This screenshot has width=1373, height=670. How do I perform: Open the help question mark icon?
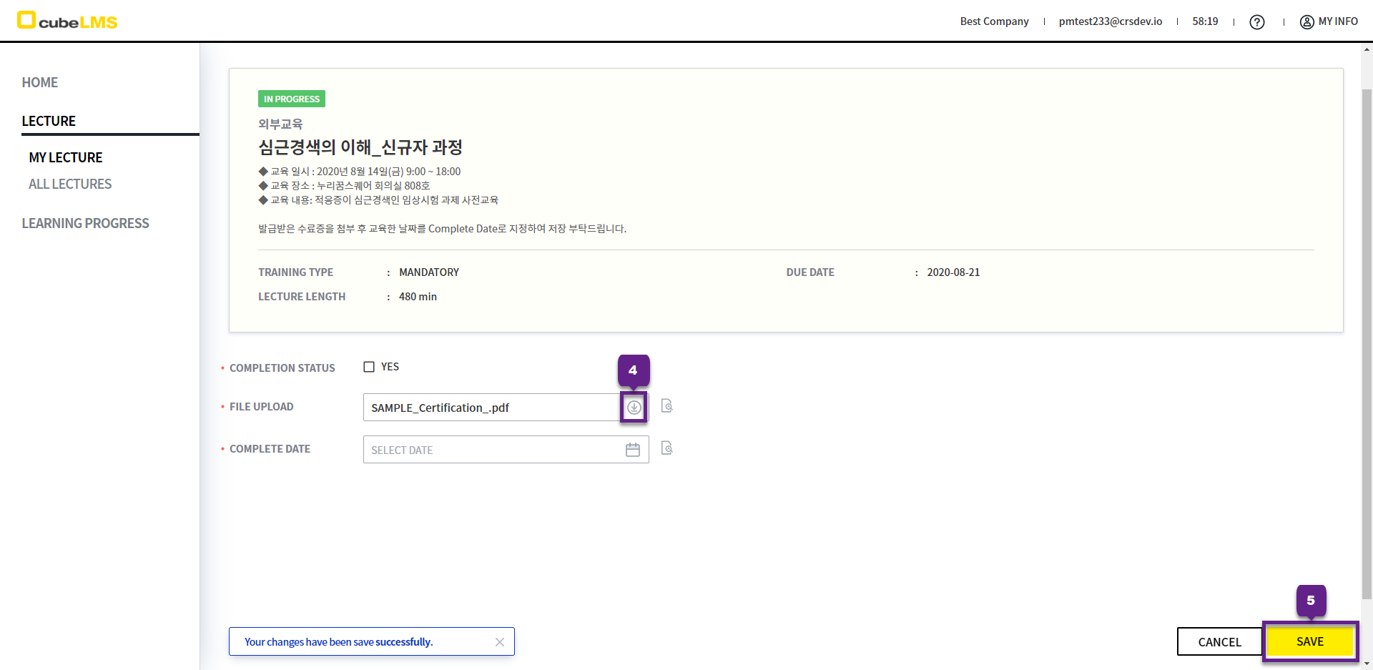click(1256, 22)
